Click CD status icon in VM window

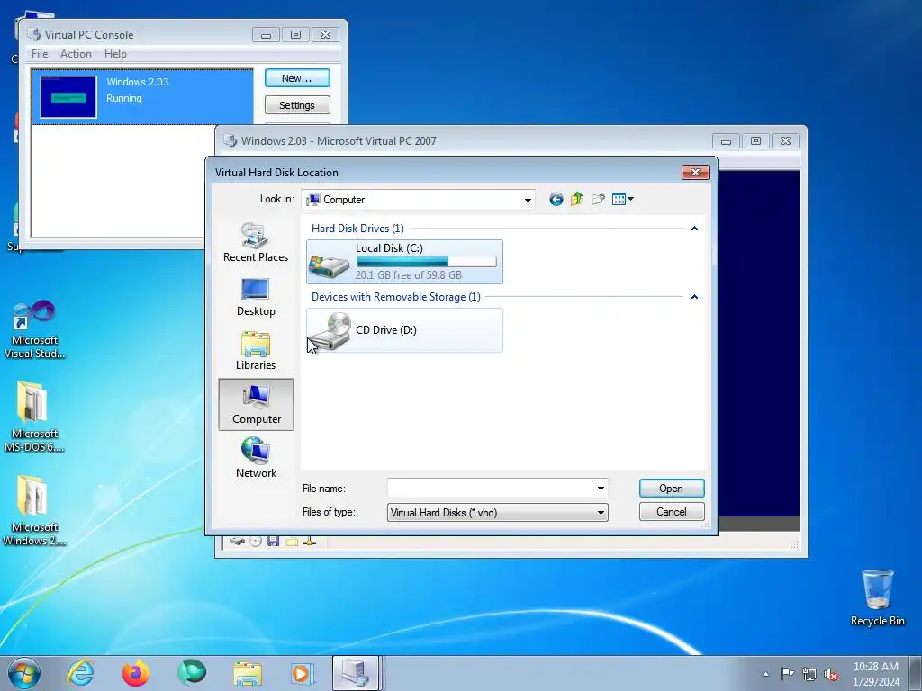[255, 541]
